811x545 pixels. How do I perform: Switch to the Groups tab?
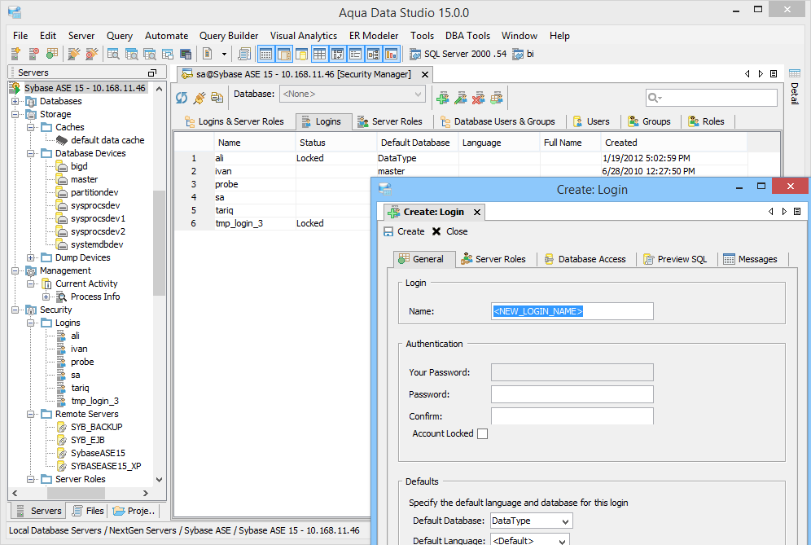click(x=649, y=121)
